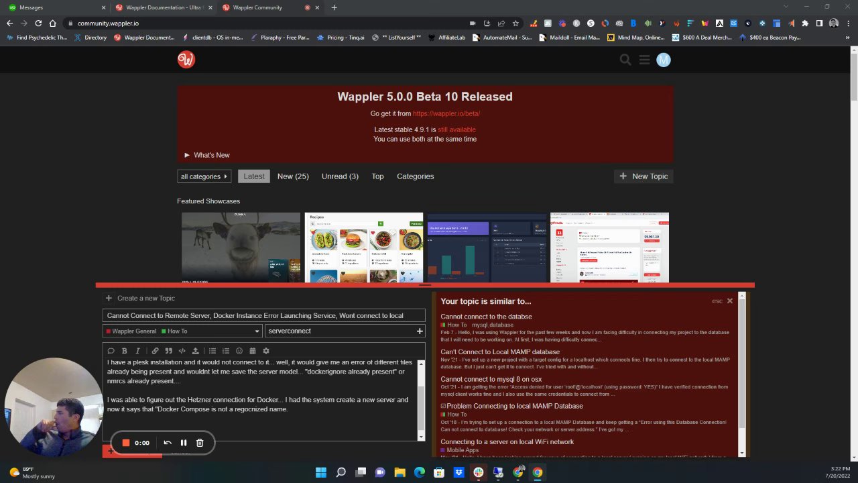Click the upload icon in composer toolbar

click(x=195, y=351)
